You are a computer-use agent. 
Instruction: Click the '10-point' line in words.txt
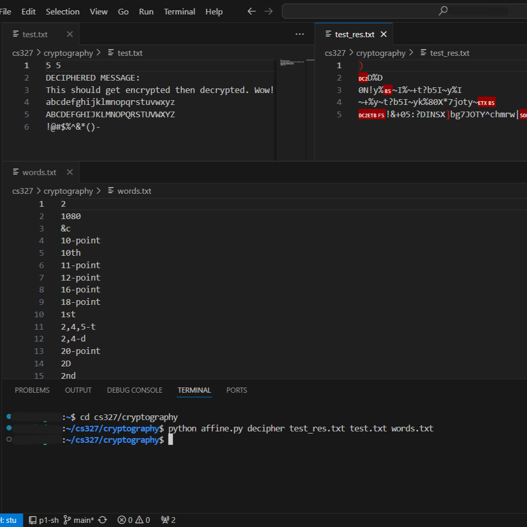pyautogui.click(x=80, y=241)
